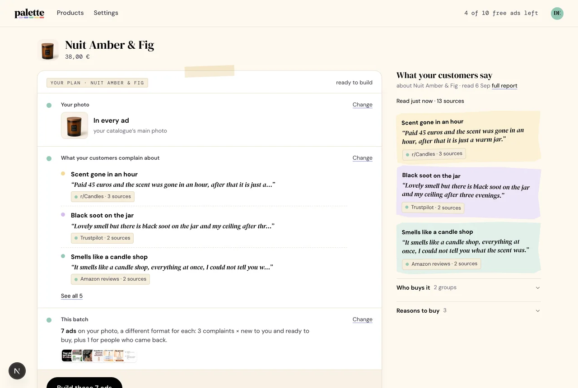Click the r/Candles source chip on the yellow card
This screenshot has height=388, width=578.
pyautogui.click(x=434, y=154)
